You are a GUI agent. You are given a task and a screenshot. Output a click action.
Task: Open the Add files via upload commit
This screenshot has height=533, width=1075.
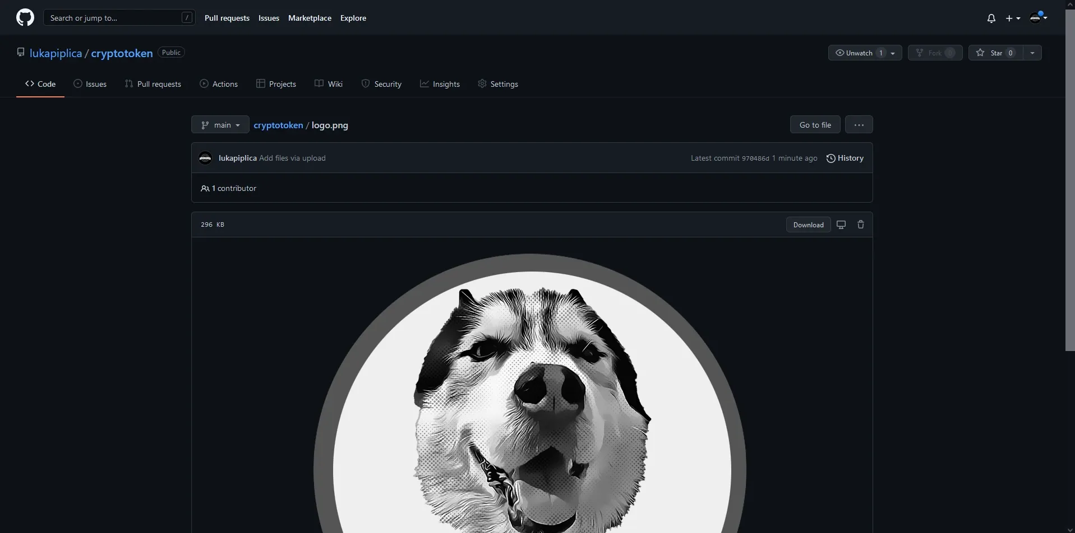pyautogui.click(x=292, y=158)
